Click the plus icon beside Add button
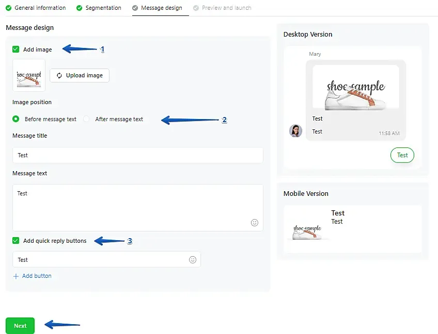Screen dimensions: 438x334 [16, 276]
